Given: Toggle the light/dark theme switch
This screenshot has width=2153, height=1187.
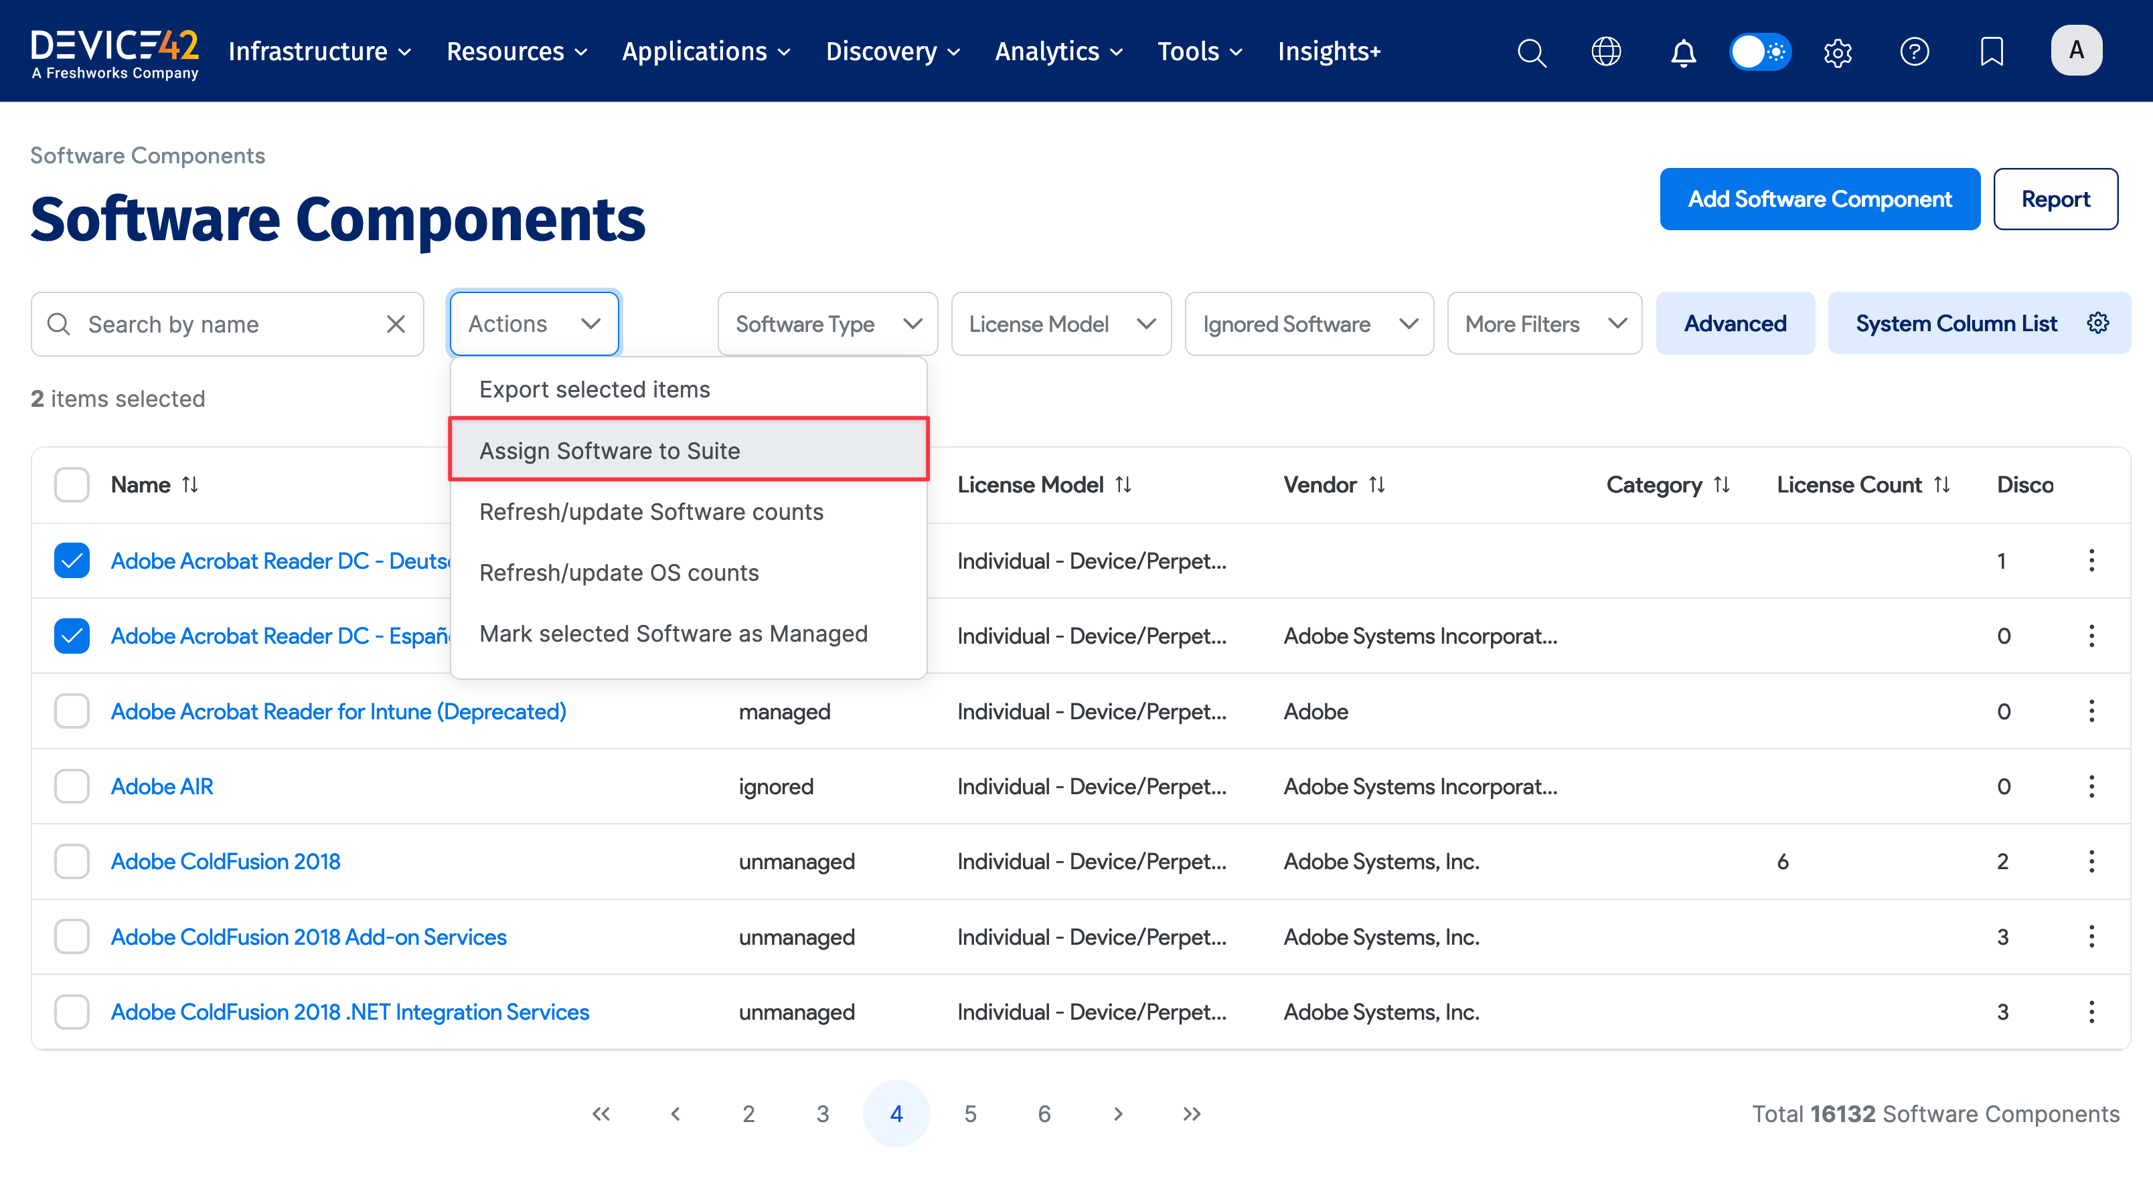Looking at the screenshot, I should pos(1760,52).
